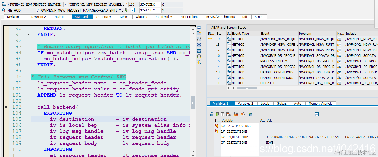Click the line number 103 field

pos(134,4)
